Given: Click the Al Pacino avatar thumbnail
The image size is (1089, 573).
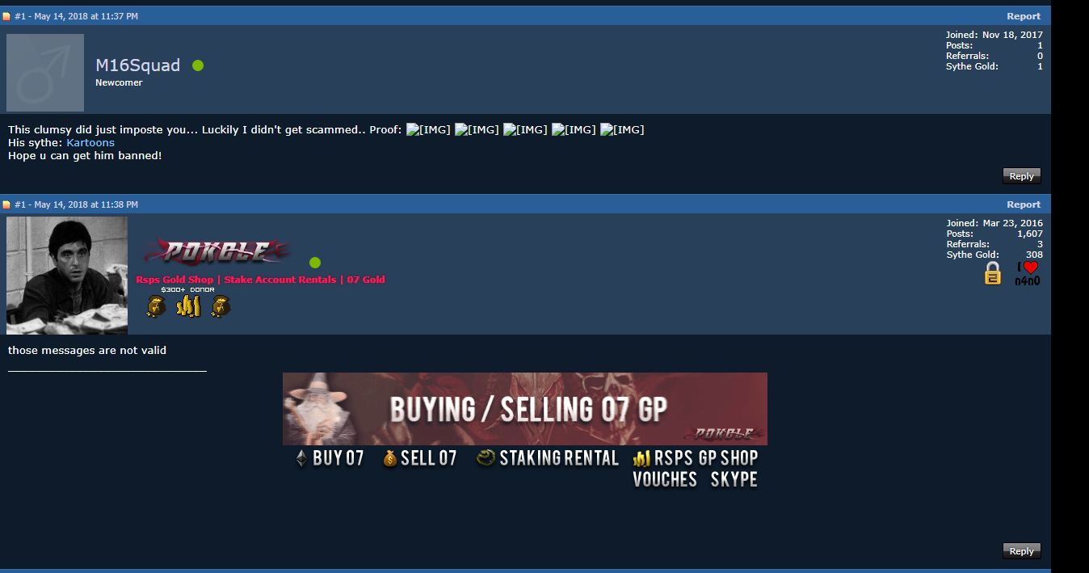Looking at the screenshot, I should pyautogui.click(x=67, y=275).
